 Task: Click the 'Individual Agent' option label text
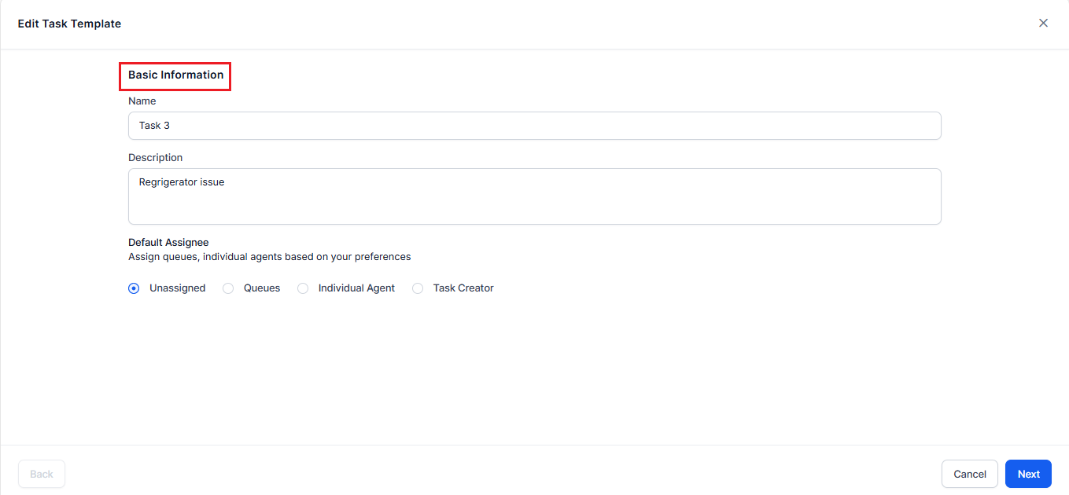pyautogui.click(x=356, y=288)
